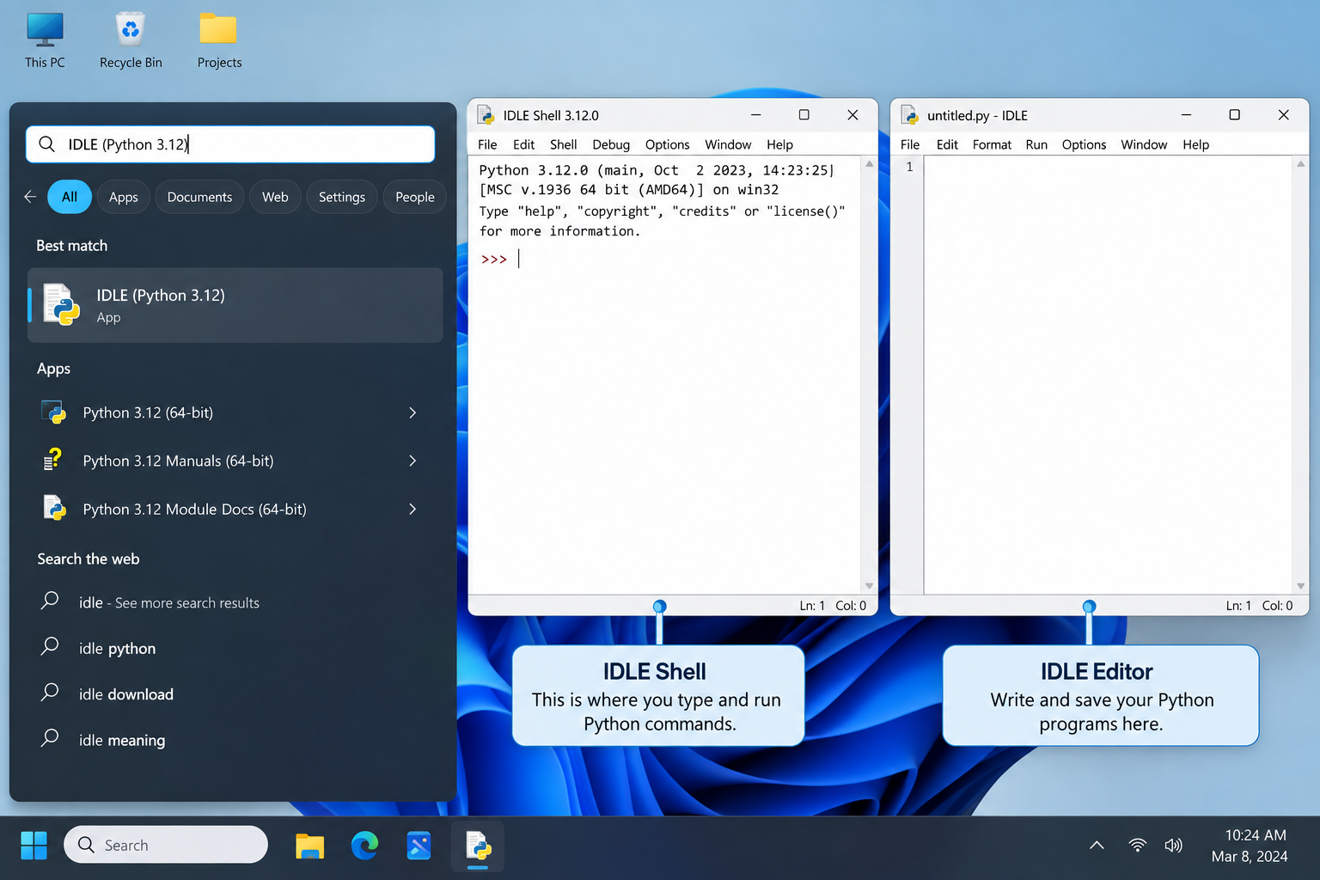The width and height of the screenshot is (1320, 880).
Task: Switch to the Apps search filter
Action: pos(123,197)
